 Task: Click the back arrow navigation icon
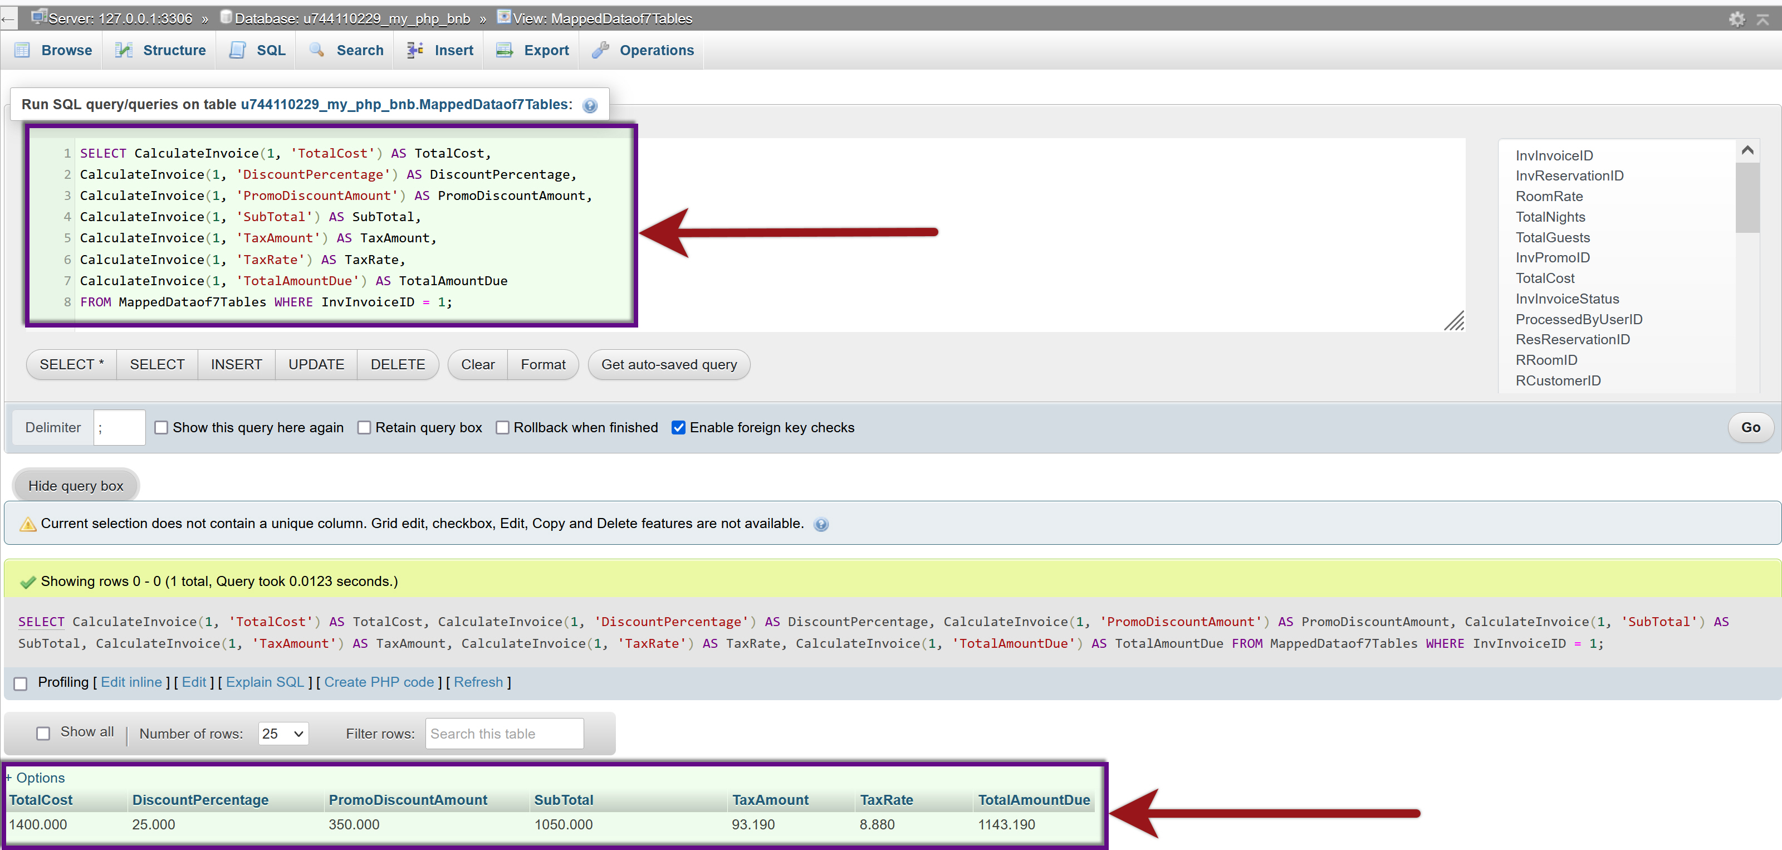coord(8,19)
